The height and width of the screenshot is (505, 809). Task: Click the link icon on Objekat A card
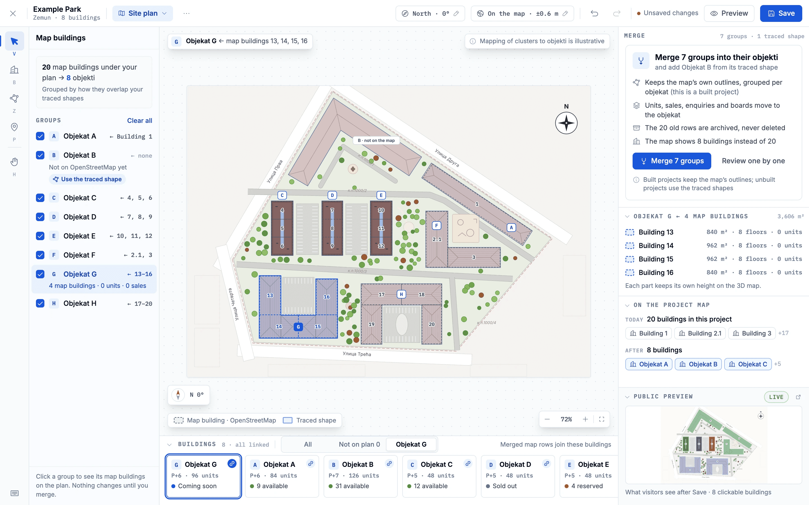click(x=311, y=463)
